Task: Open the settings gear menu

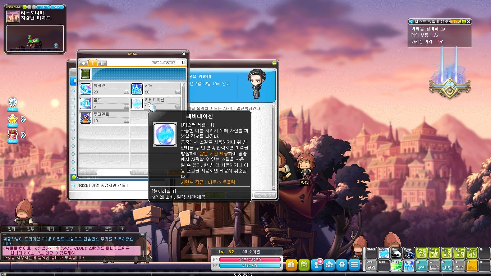Action: point(342,265)
